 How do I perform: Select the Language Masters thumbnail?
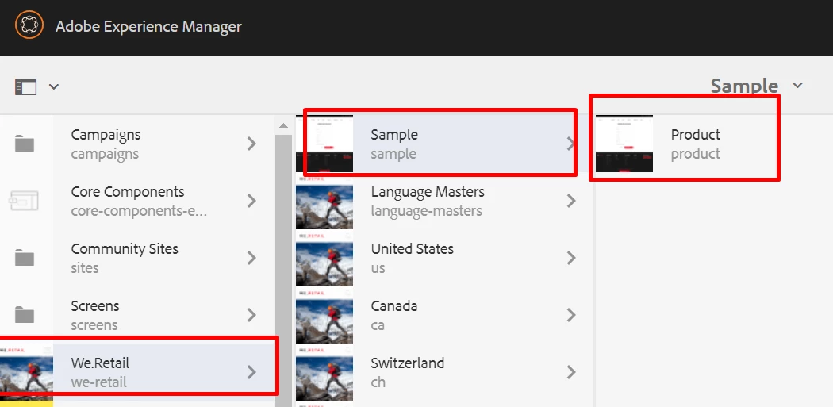(324, 201)
